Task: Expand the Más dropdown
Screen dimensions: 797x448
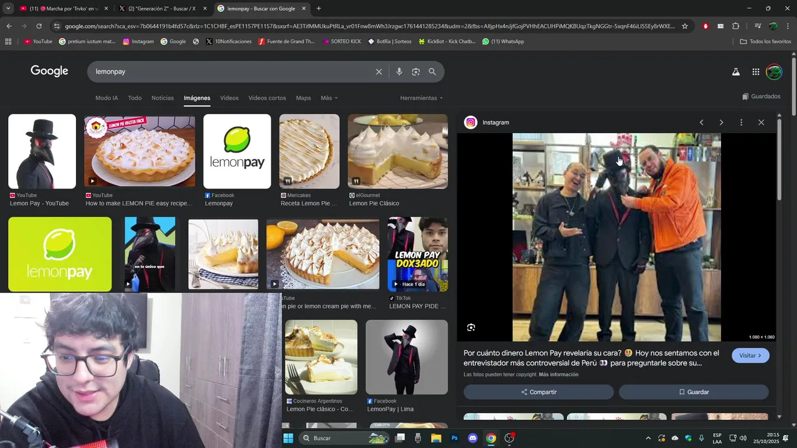Action: coord(329,98)
